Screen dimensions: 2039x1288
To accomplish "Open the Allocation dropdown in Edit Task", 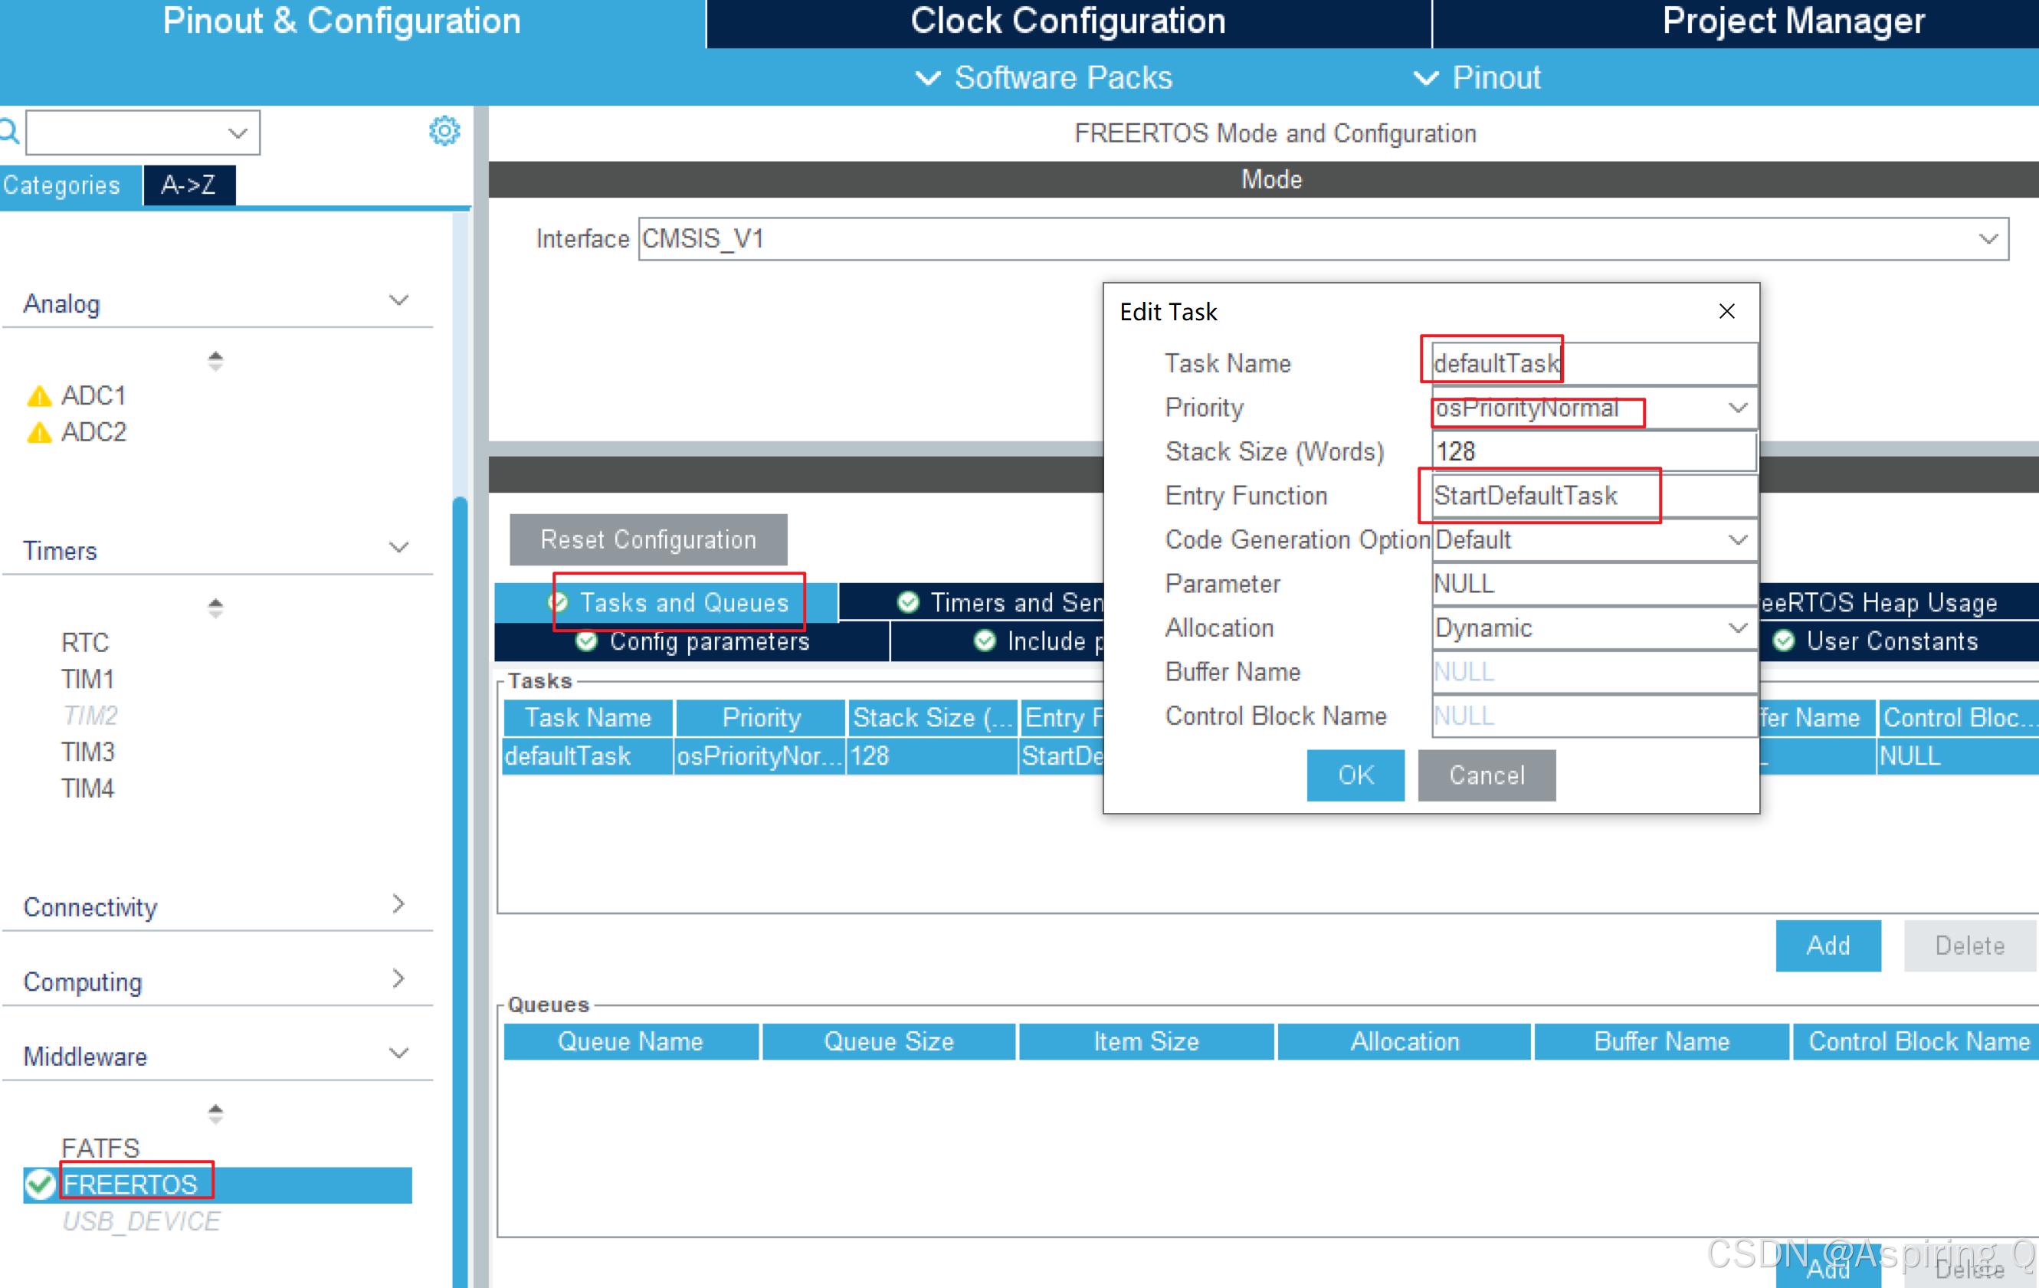I will coord(1736,628).
